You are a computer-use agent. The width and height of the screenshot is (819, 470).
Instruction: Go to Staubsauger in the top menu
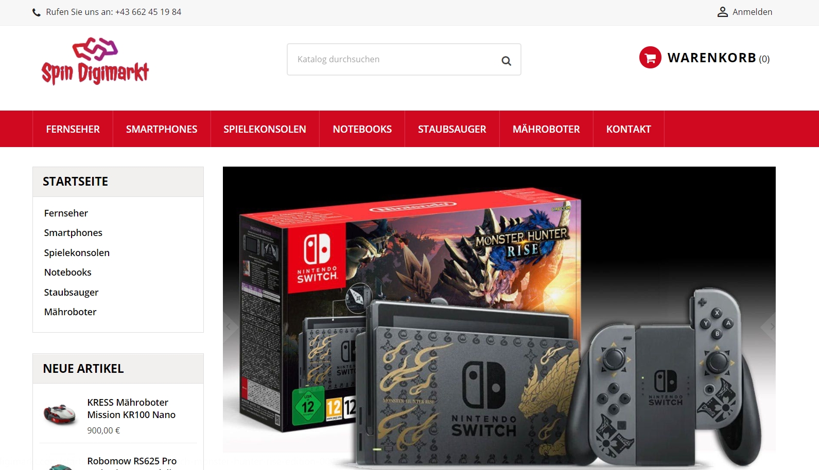452,129
